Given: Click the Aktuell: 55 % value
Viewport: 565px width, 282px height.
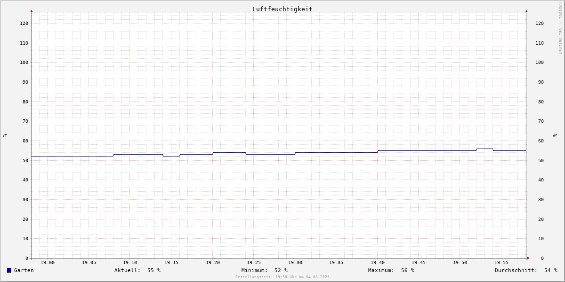Looking at the screenshot, I should tap(137, 270).
